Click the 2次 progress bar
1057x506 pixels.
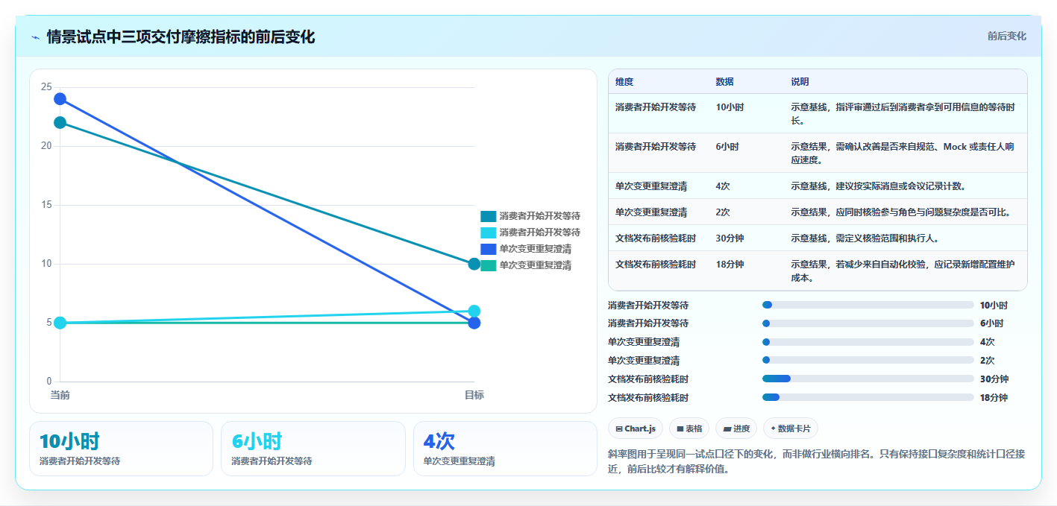pyautogui.click(x=868, y=360)
